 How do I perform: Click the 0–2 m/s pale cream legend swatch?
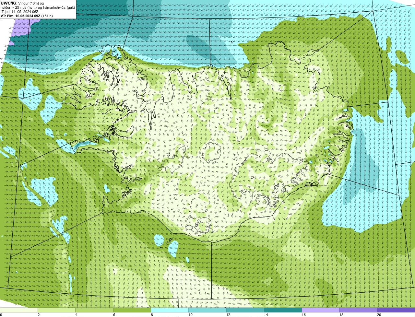pyautogui.click(x=19, y=310)
